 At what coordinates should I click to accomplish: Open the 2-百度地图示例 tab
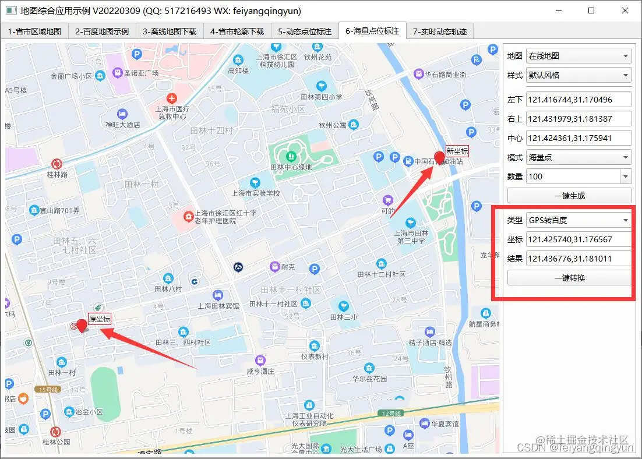(x=102, y=31)
